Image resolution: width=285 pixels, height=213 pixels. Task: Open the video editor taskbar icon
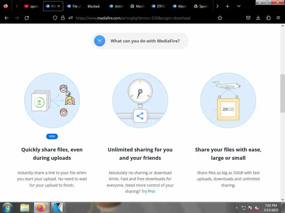pos(58,207)
